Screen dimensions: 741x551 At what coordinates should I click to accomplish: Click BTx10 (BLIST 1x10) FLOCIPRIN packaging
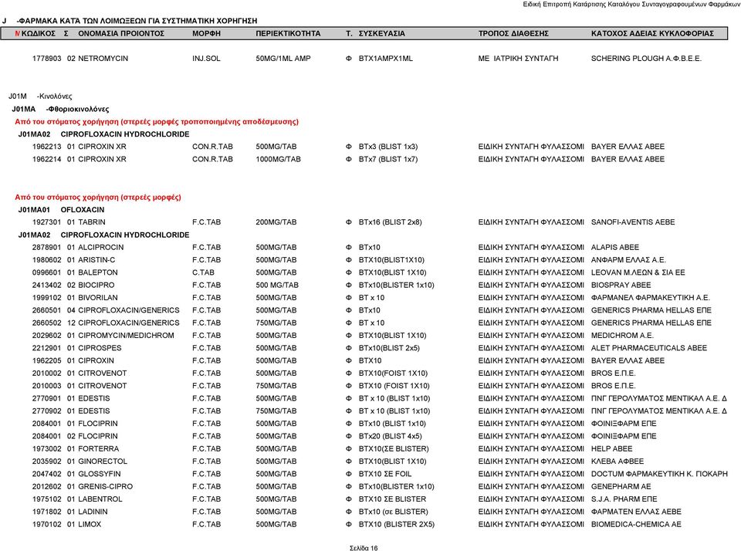[392, 424]
